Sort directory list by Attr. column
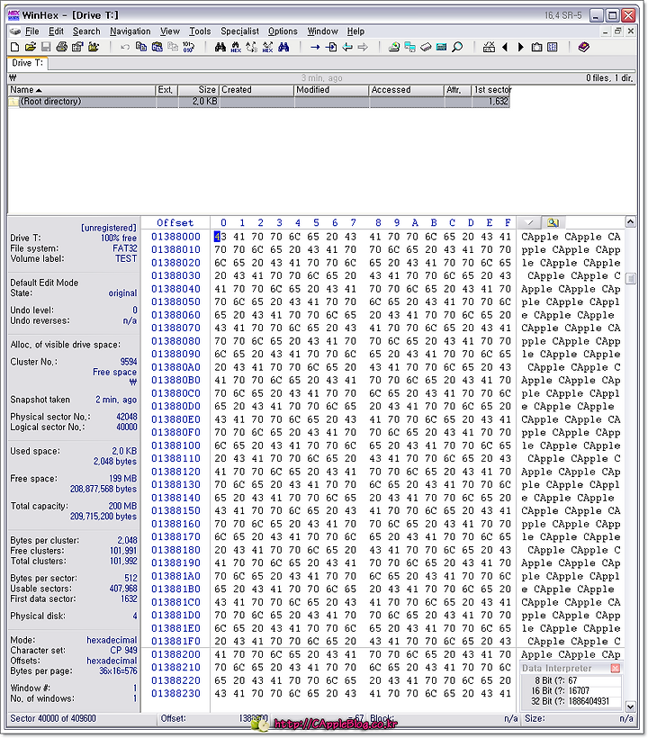Screen dimensions: 648x738 point(458,90)
